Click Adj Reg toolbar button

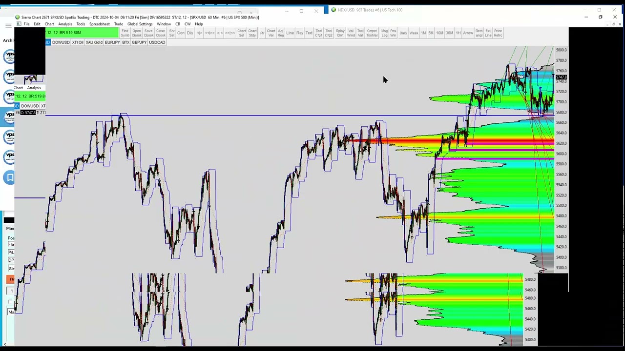pos(281,33)
